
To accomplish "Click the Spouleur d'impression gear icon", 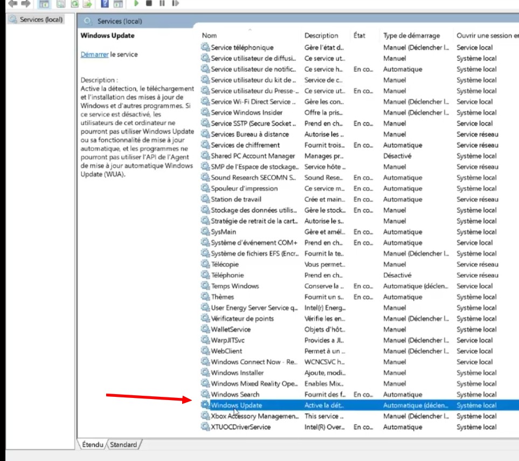I will (x=205, y=189).
